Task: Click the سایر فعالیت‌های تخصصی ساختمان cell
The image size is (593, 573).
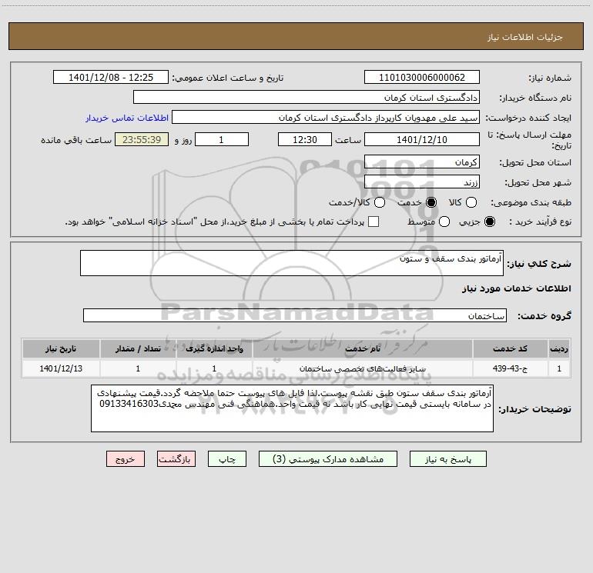Action: (363, 368)
